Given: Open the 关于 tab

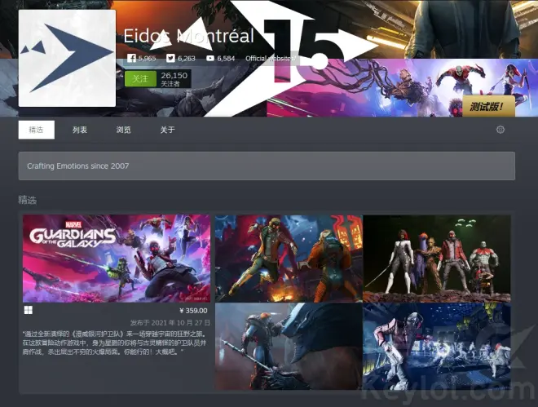Looking at the screenshot, I should click(167, 130).
